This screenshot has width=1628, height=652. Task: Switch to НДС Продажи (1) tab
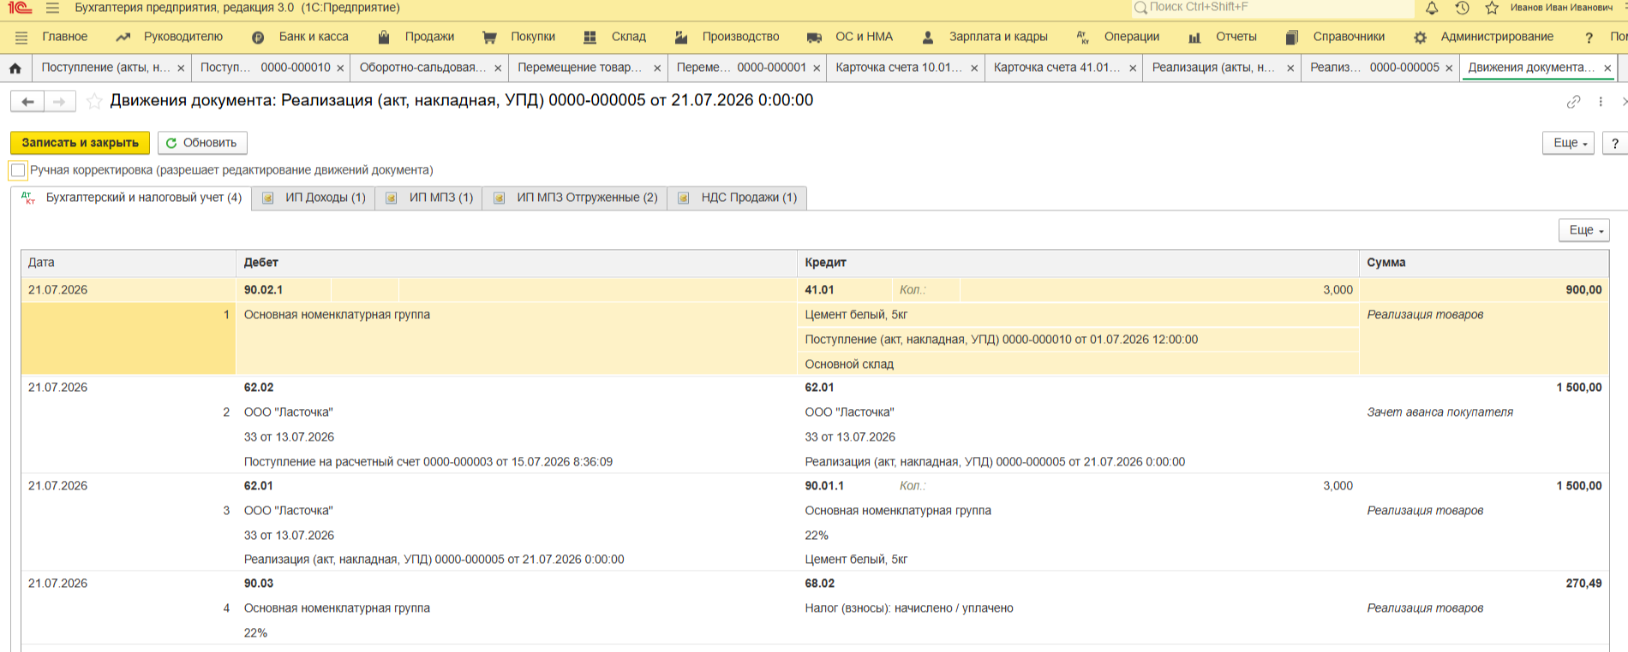click(738, 198)
